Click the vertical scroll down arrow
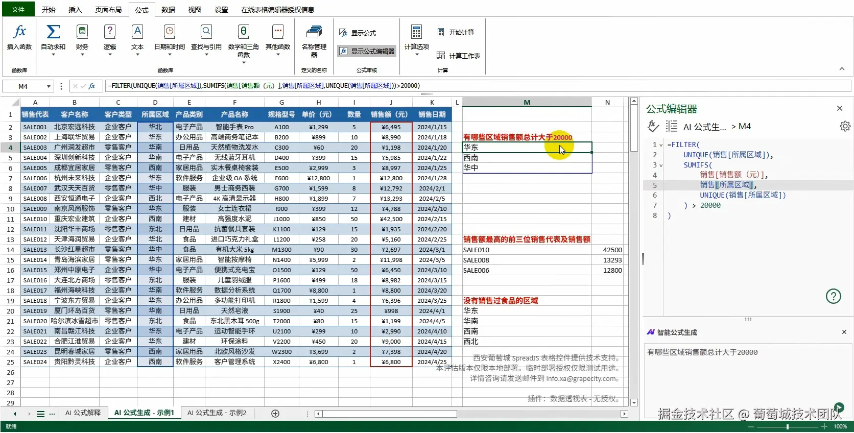The image size is (854, 433). click(x=634, y=403)
